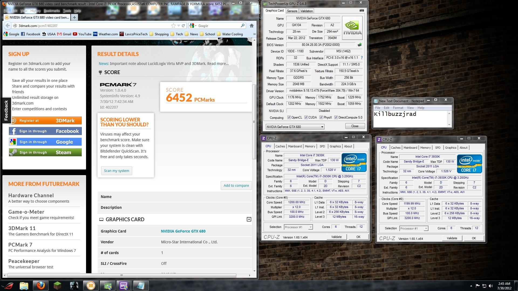The width and height of the screenshot is (518, 291).
Task: Open the Water Cooling bookmarks folder
Action: click(230, 34)
